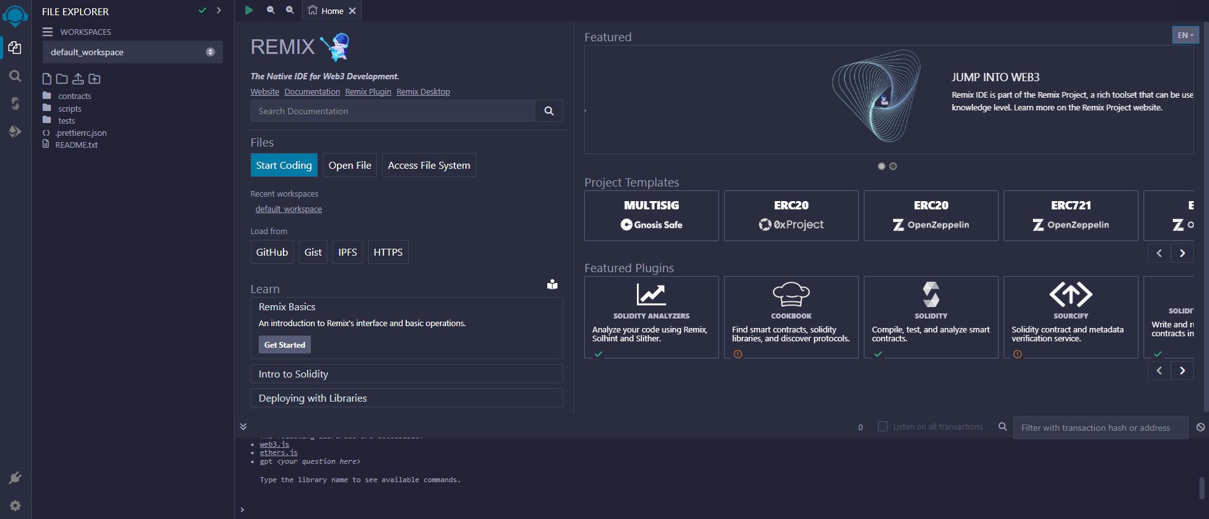Open the Workspaces hamburger menu
This screenshot has width=1209, height=519.
(x=48, y=32)
